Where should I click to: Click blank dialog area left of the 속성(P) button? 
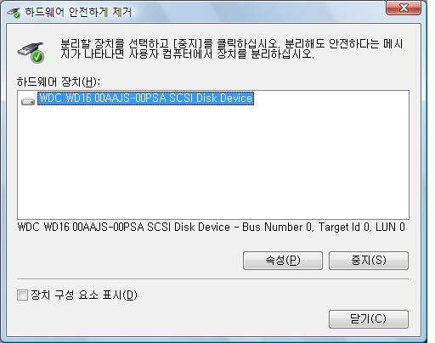(x=127, y=261)
